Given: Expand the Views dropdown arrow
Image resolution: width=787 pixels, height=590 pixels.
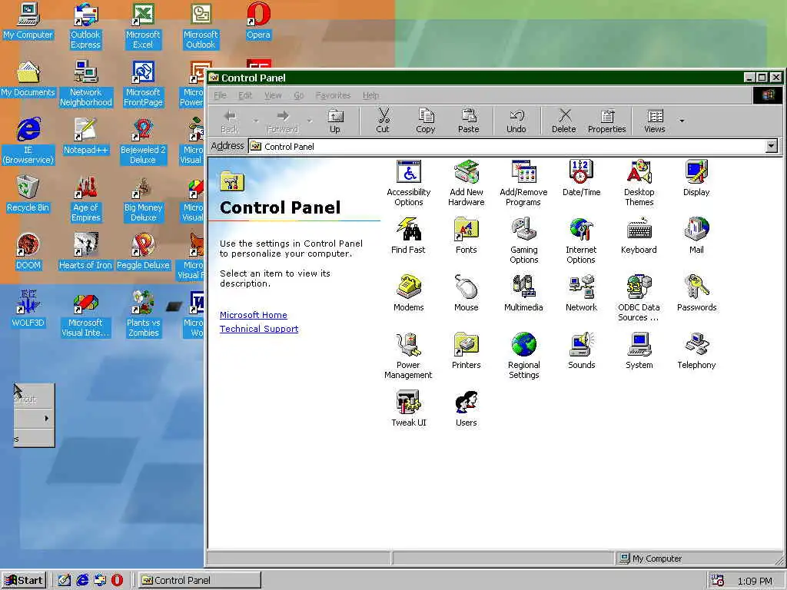Looking at the screenshot, I should [682, 121].
